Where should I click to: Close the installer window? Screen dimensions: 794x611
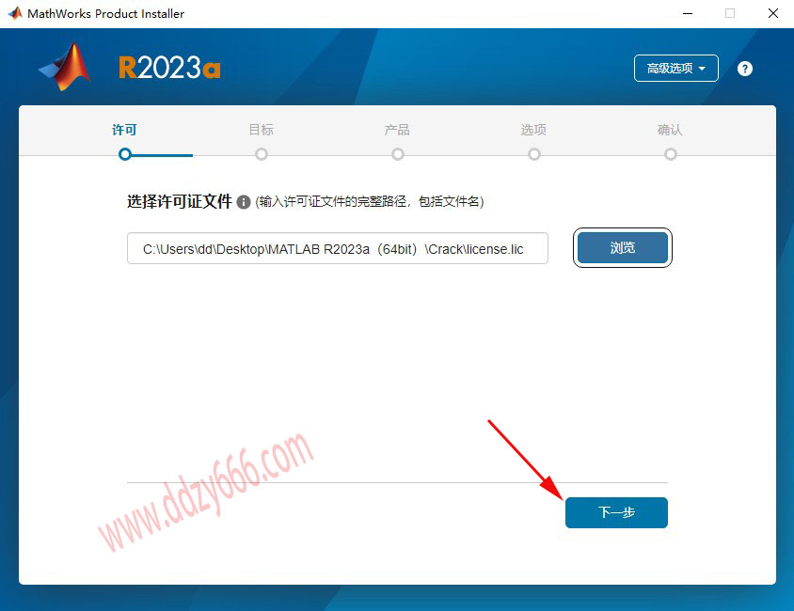772,14
